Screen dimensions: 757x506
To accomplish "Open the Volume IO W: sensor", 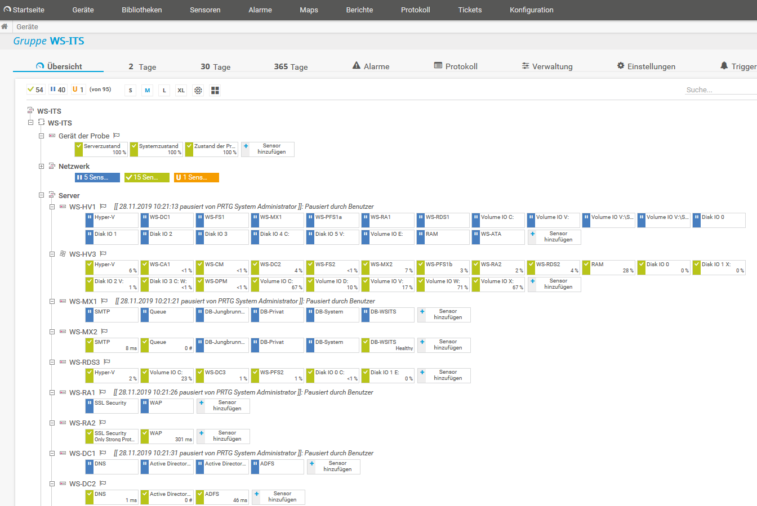I will pos(443,285).
